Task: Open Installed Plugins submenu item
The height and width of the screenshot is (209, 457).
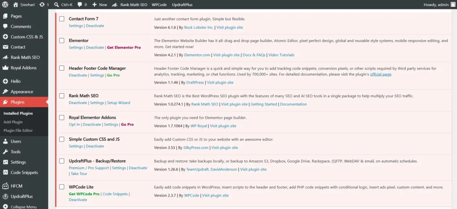Action: [x=18, y=113]
